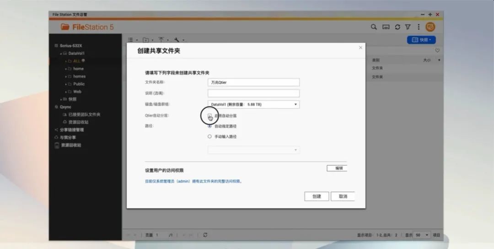Click the list view mode icon
This screenshot has height=249, width=494.
click(x=130, y=40)
